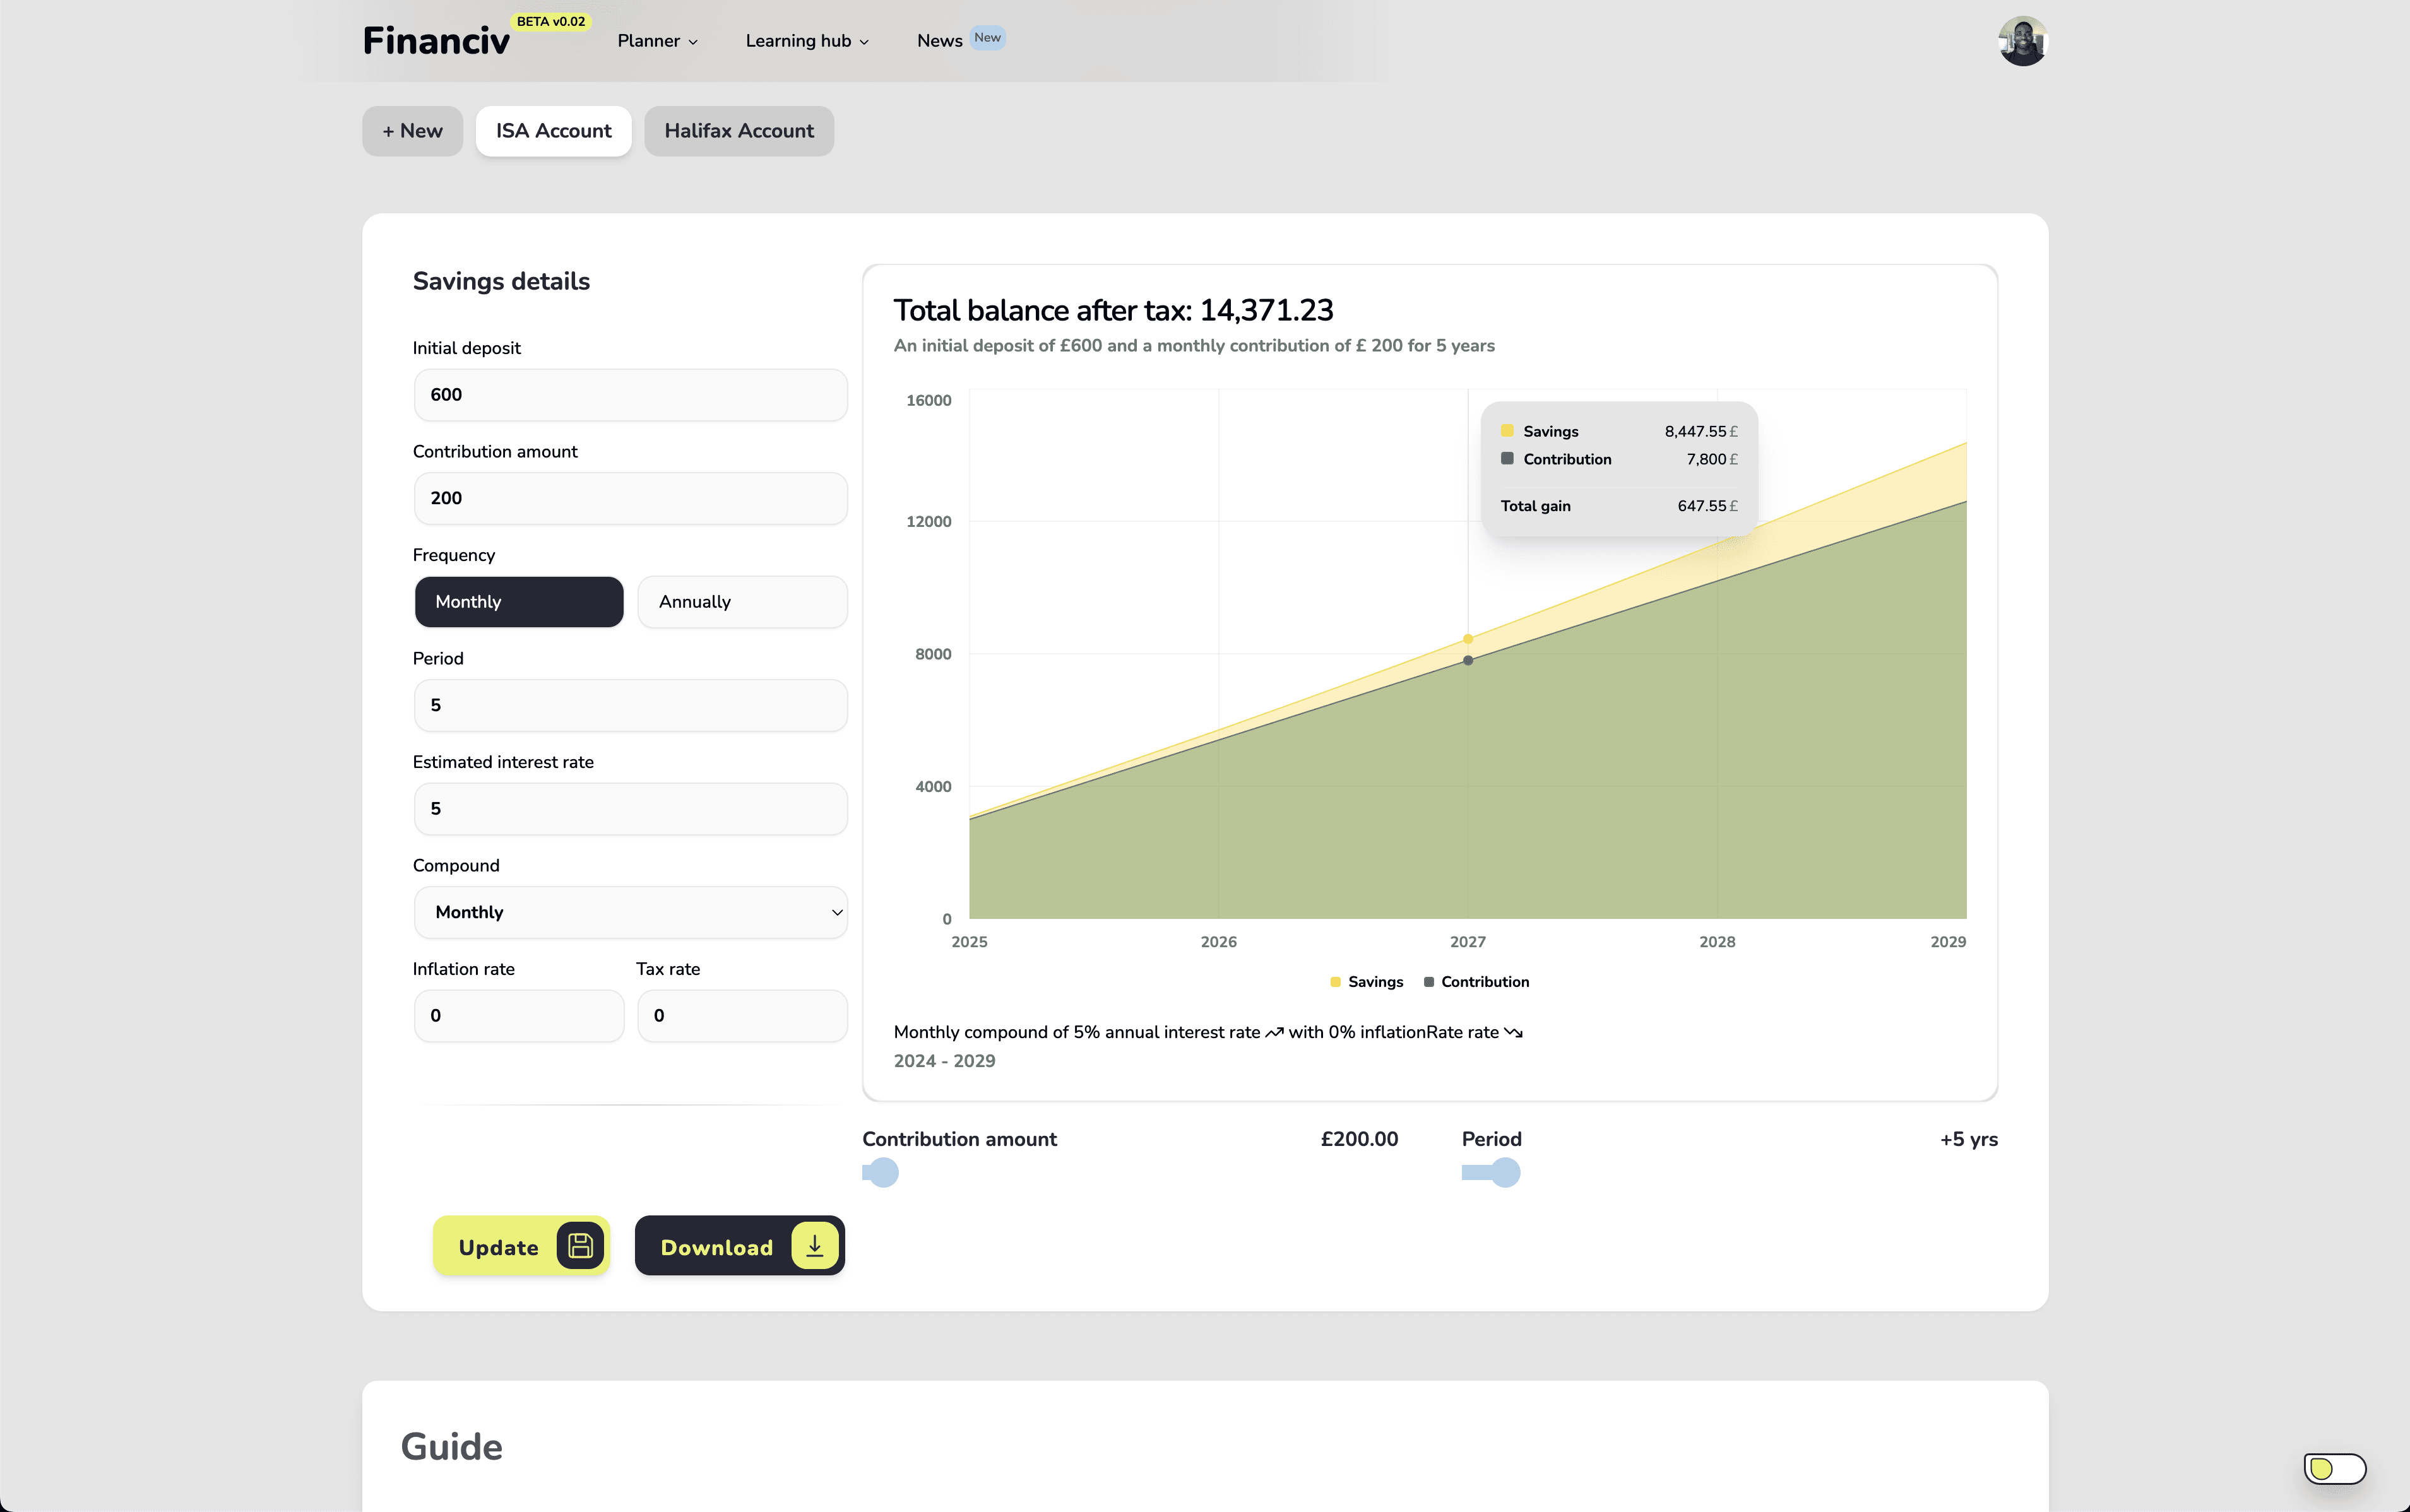Expand the Learning hub navigation menu
Screen dimensions: 2410x1512
807,40
